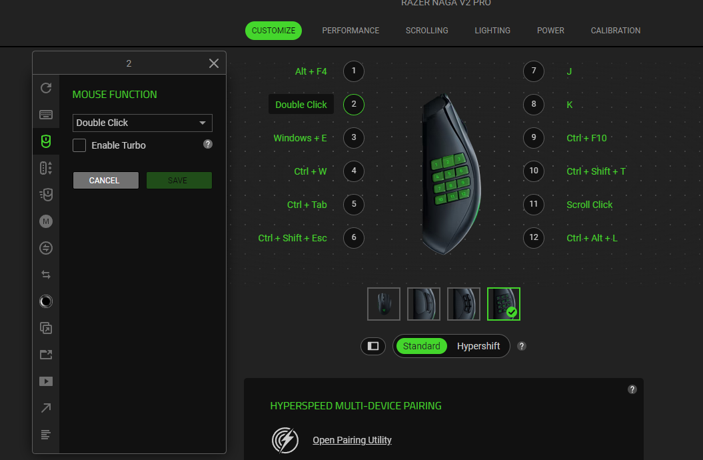
Task: Click the Ctrl + Alt + L label
Action: pos(592,238)
